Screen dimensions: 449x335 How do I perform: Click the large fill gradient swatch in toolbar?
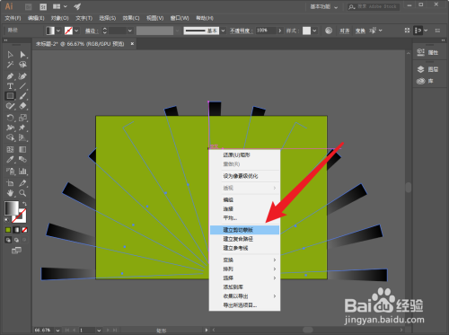[x=12, y=207]
